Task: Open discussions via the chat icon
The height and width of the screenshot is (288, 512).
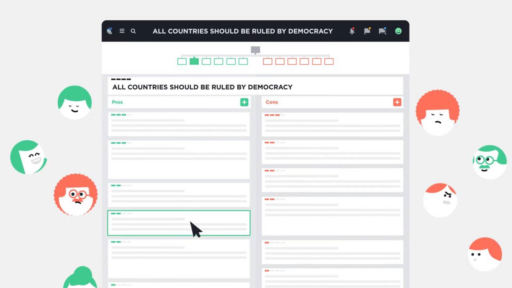Action: click(382, 31)
